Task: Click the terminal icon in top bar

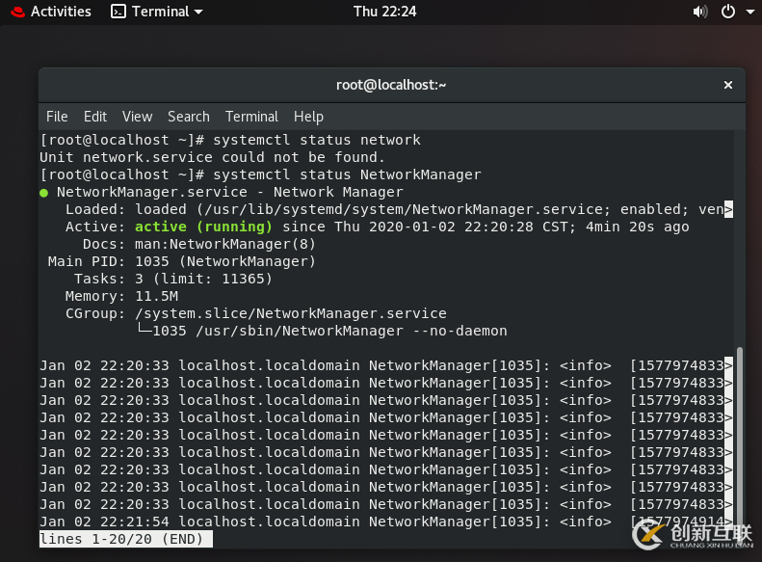Action: pos(118,12)
